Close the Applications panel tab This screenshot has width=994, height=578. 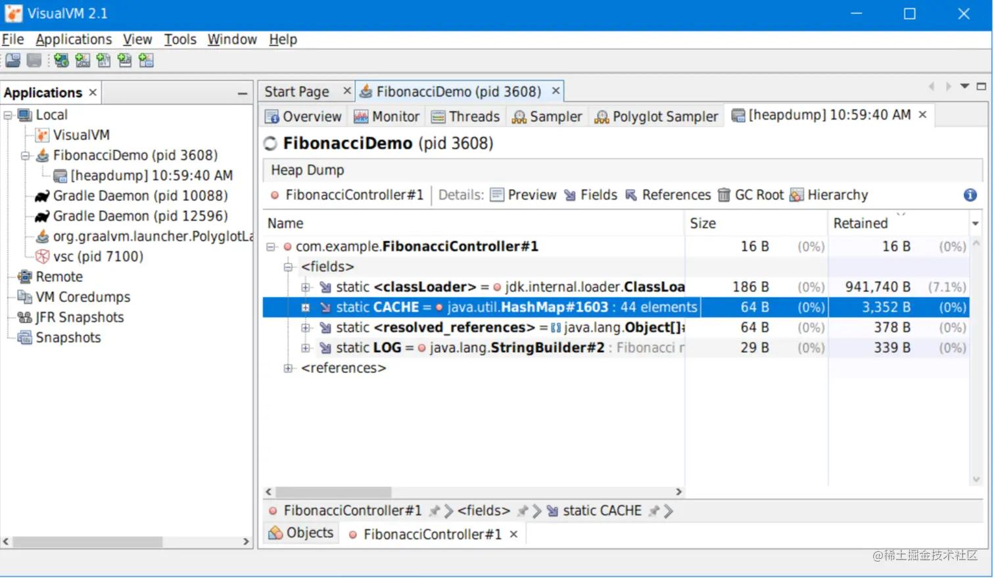(93, 93)
